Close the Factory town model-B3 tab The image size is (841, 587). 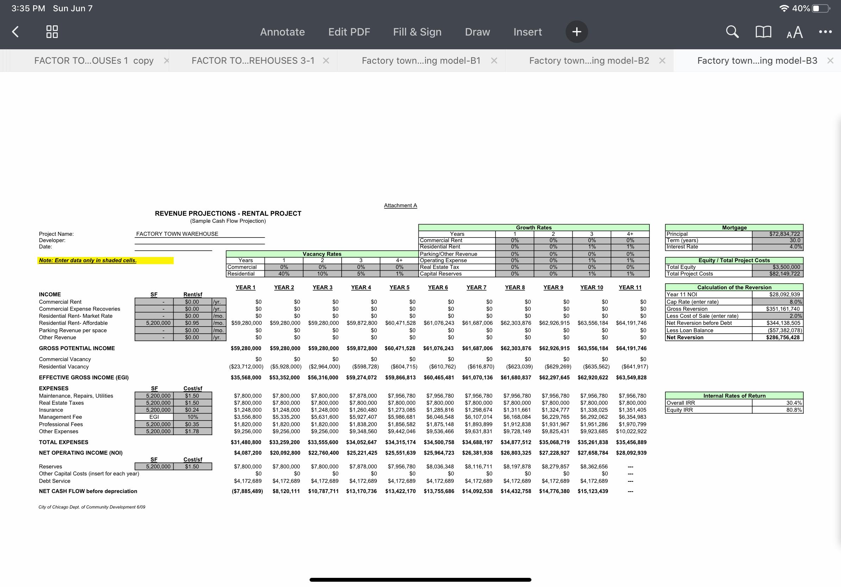(830, 61)
